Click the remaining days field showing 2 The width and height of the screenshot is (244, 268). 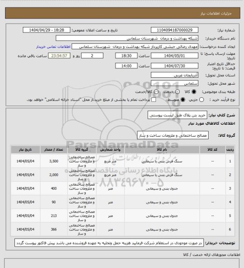(92, 56)
